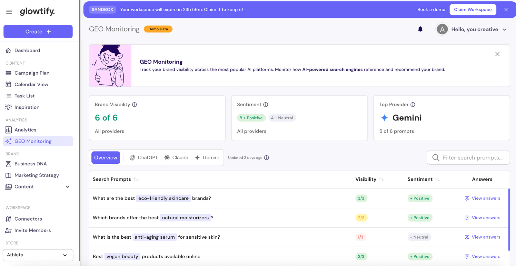Click the 8 + Positive sentiment badge
Screen dimensions: 516x266
tap(251, 118)
